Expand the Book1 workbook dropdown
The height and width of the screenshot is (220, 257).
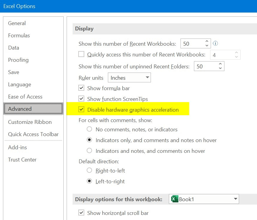click(235, 199)
